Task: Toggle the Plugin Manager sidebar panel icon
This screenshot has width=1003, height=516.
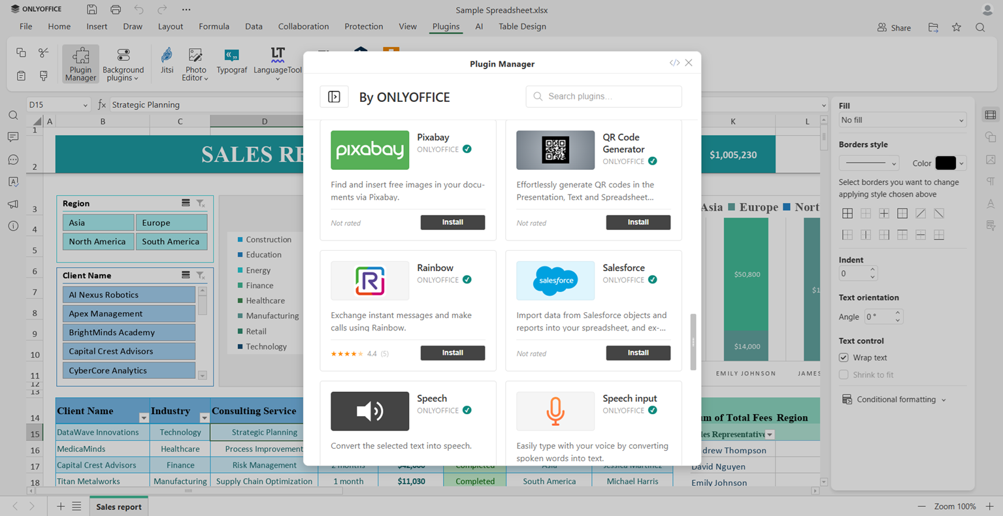Action: click(334, 97)
